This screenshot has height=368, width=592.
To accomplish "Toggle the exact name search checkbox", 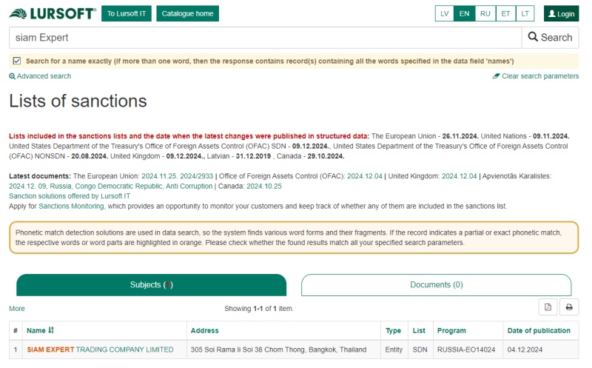I will pos(17,61).
